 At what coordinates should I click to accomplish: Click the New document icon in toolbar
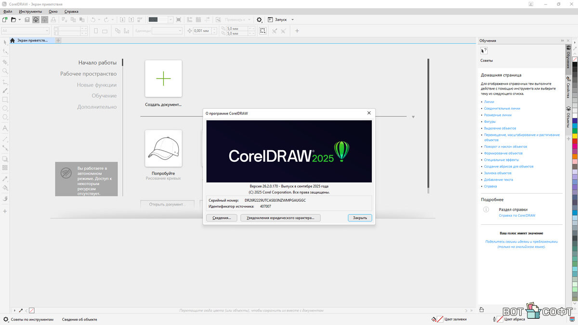(5, 20)
